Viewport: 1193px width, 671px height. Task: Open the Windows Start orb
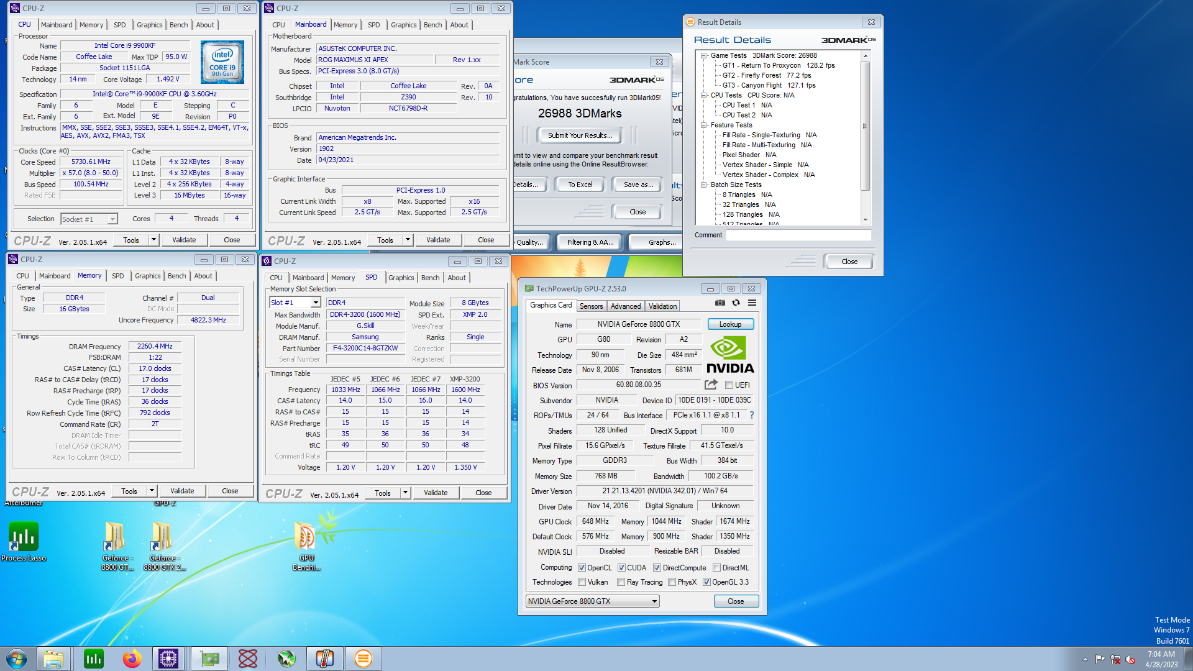click(17, 659)
